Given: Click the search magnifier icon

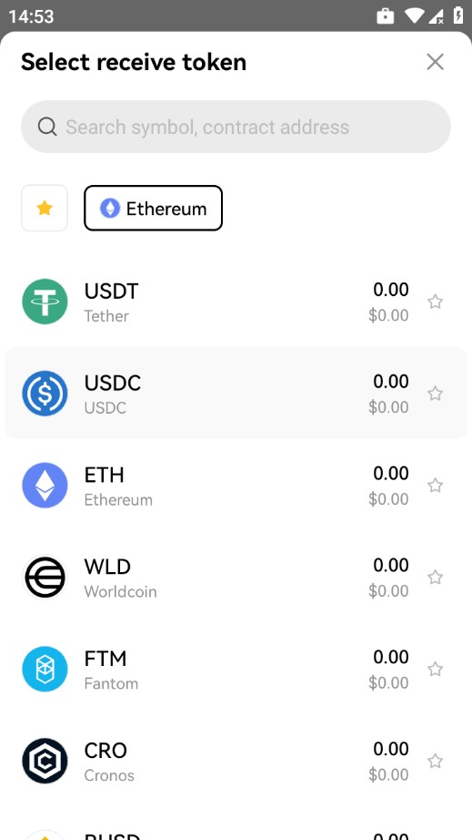Looking at the screenshot, I should (x=47, y=127).
